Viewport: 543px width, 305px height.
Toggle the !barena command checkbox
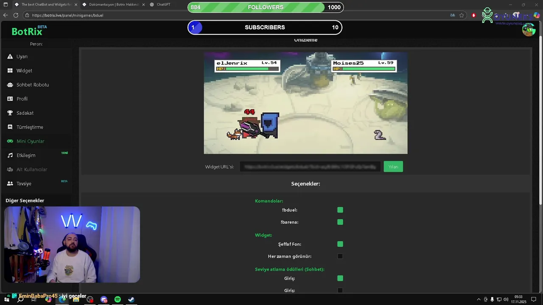340,222
